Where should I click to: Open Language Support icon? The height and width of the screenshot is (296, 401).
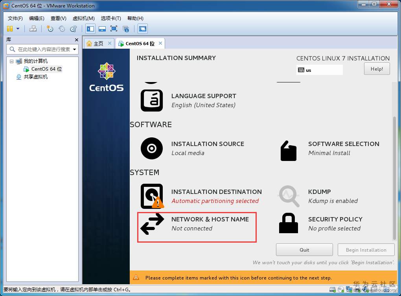(x=152, y=100)
